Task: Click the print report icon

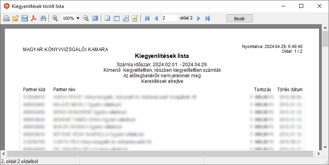Action: [x=6, y=19]
